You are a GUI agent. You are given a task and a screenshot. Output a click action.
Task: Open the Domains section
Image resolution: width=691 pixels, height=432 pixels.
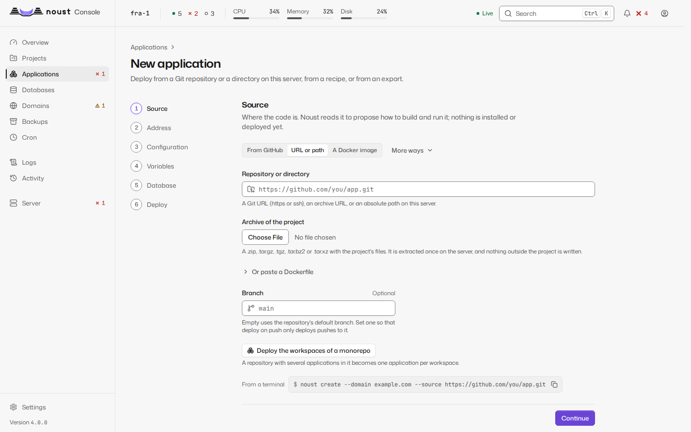57,106
